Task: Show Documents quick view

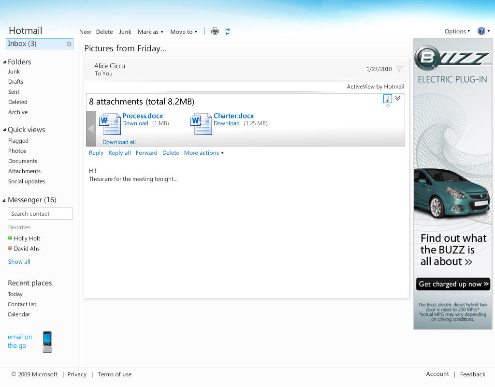Action: [22, 161]
